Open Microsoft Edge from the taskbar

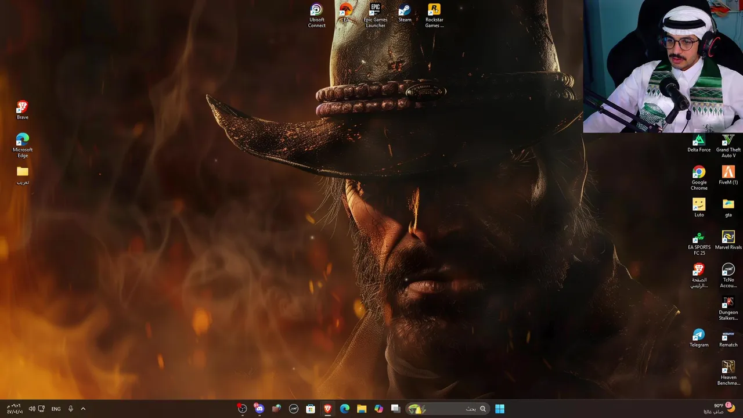point(344,409)
